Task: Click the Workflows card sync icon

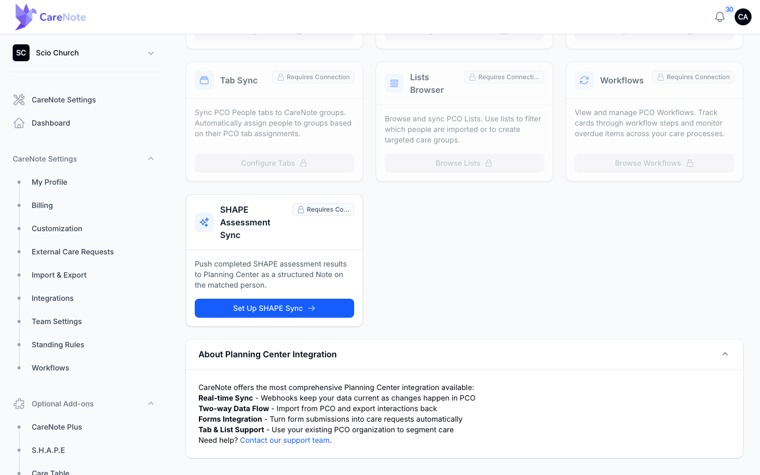Action: click(x=584, y=80)
